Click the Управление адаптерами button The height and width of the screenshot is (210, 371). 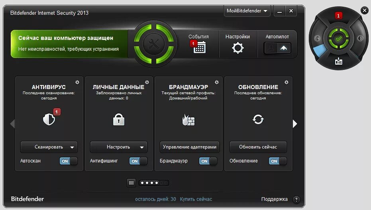190,147
